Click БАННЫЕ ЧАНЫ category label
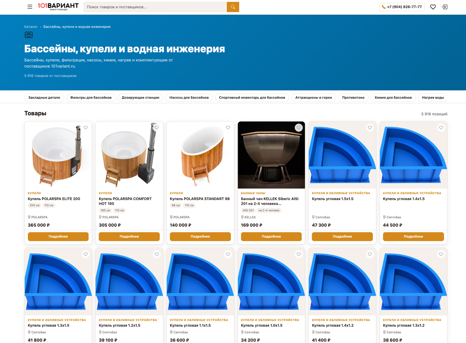466x343 pixels. [254, 193]
